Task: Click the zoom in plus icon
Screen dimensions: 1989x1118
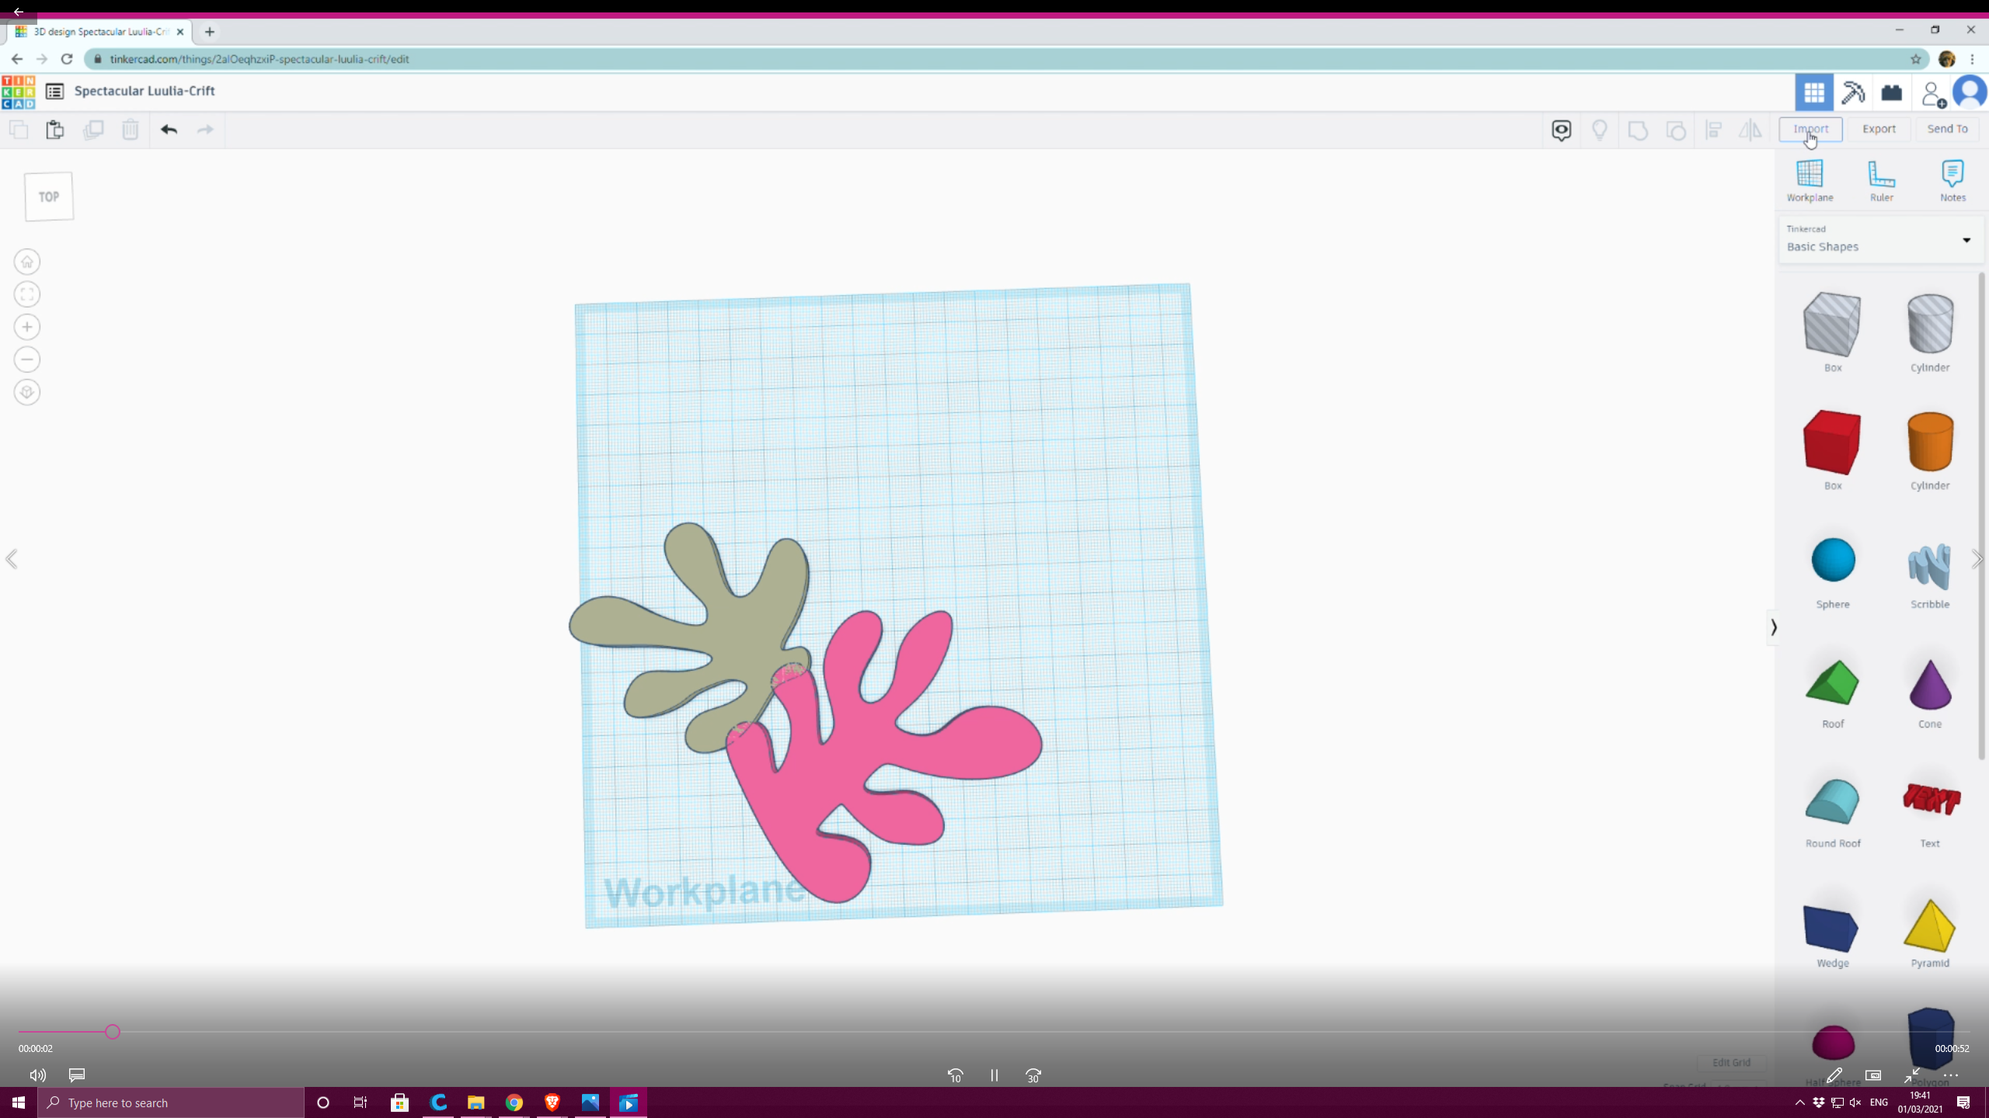Action: pos(27,327)
